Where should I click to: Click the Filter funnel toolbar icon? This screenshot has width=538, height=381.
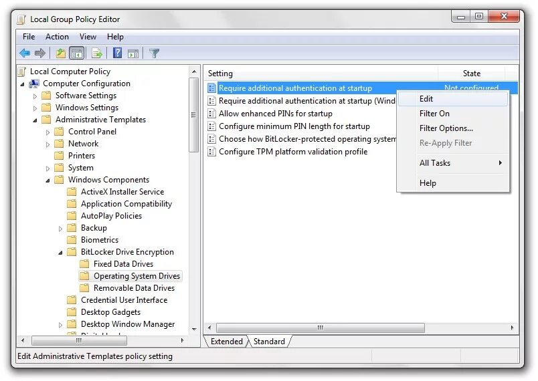coord(155,53)
